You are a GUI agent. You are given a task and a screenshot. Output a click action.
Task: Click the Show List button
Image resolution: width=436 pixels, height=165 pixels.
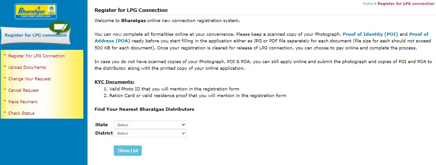[x=128, y=150]
